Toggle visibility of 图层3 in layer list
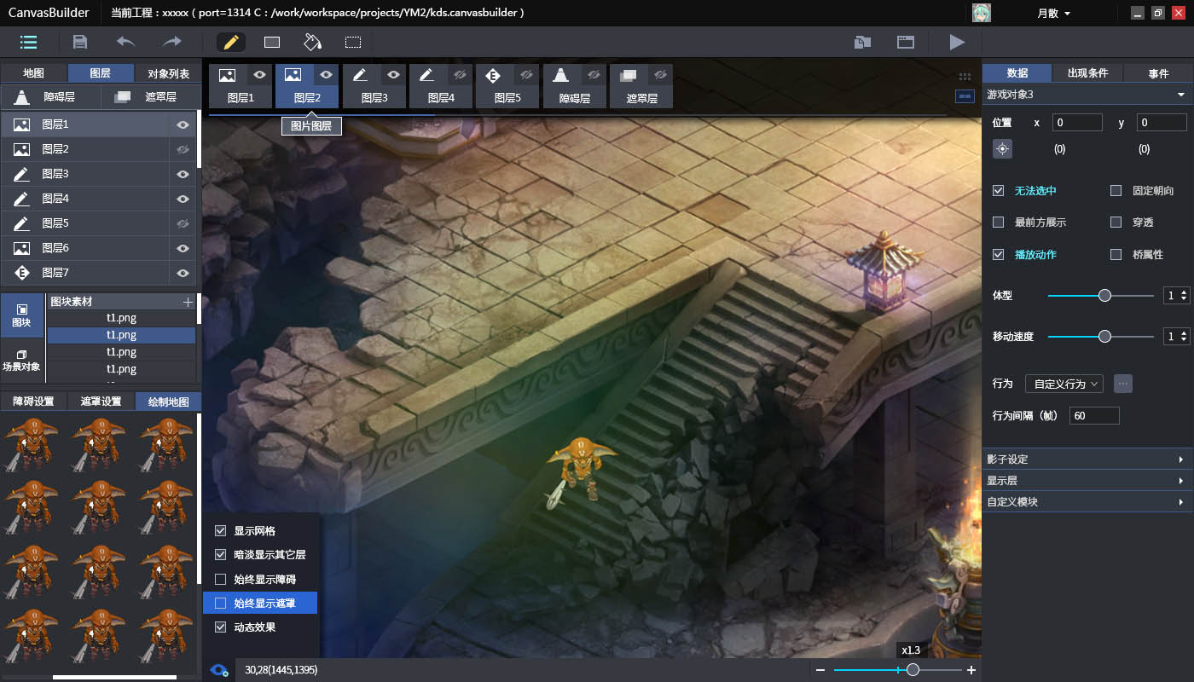Image resolution: width=1194 pixels, height=682 pixels. coord(183,174)
